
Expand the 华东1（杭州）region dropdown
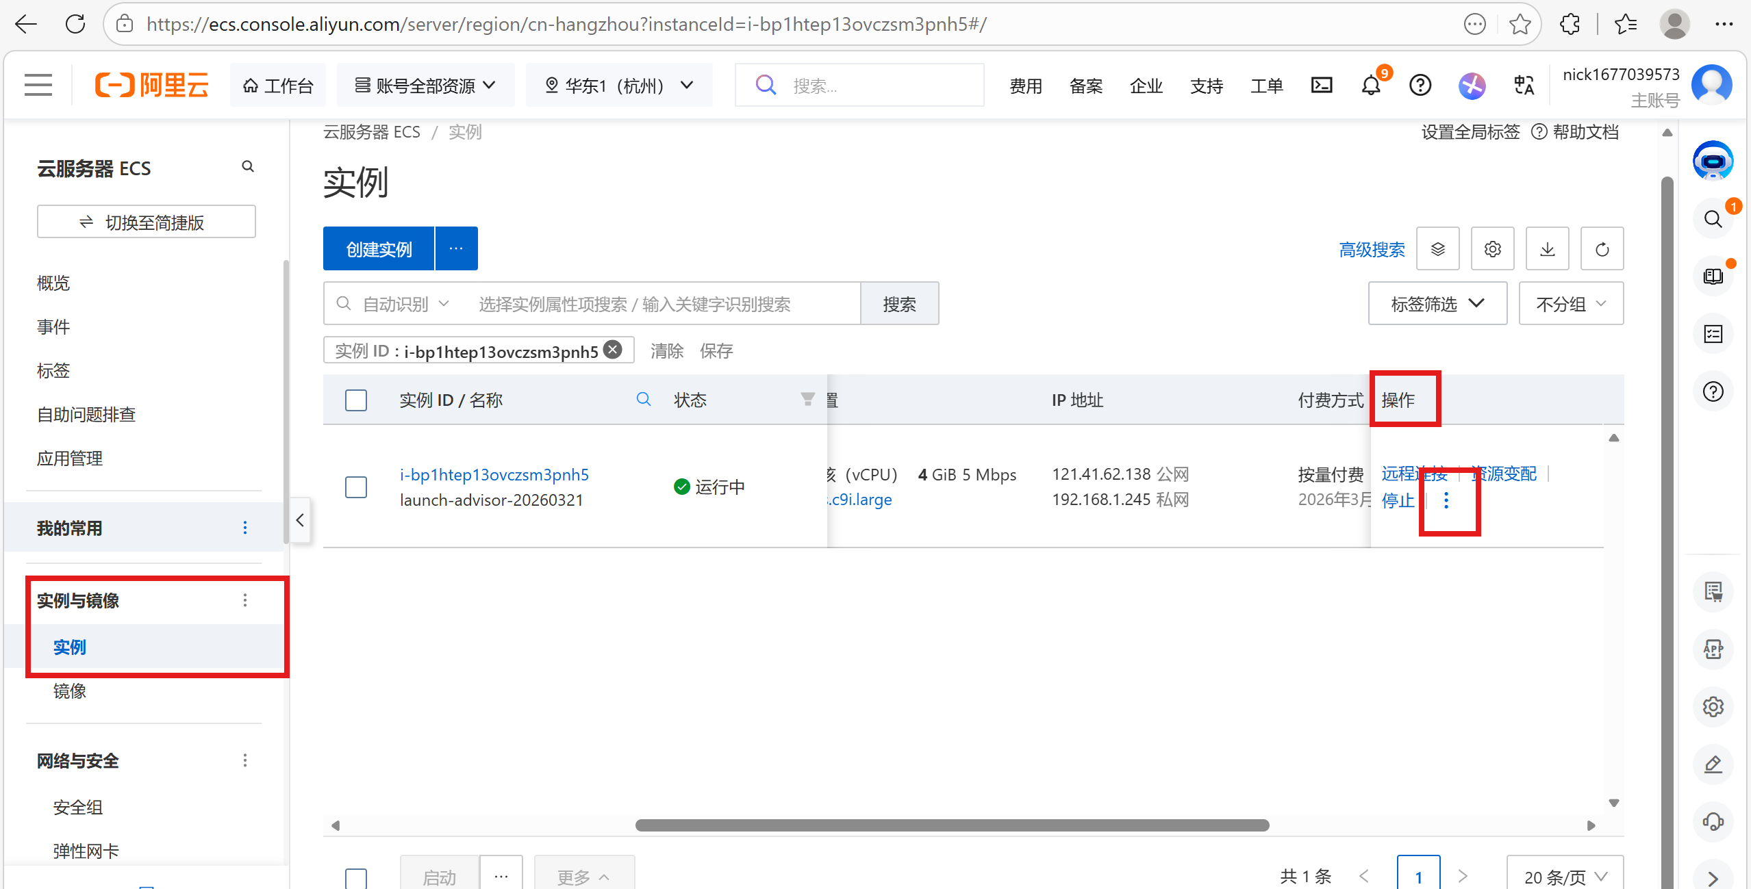point(619,86)
